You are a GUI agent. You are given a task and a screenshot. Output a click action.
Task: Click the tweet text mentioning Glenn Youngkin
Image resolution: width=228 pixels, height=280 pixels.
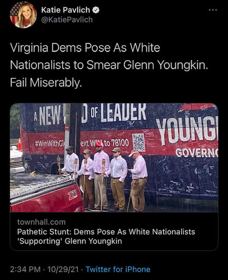coord(109,65)
